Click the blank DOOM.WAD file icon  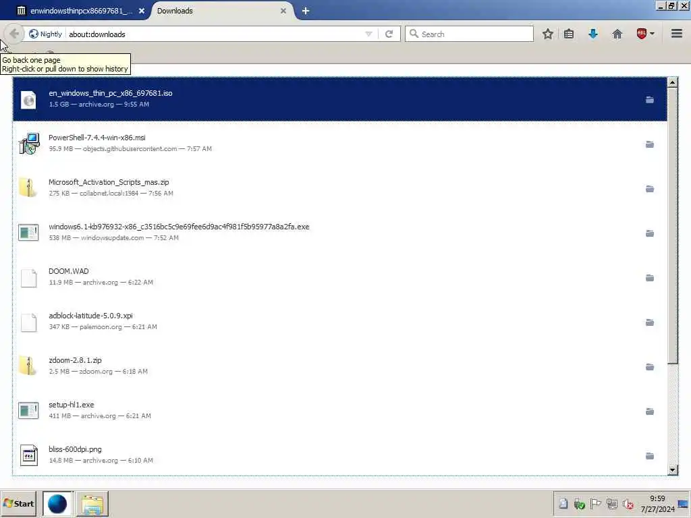point(28,278)
